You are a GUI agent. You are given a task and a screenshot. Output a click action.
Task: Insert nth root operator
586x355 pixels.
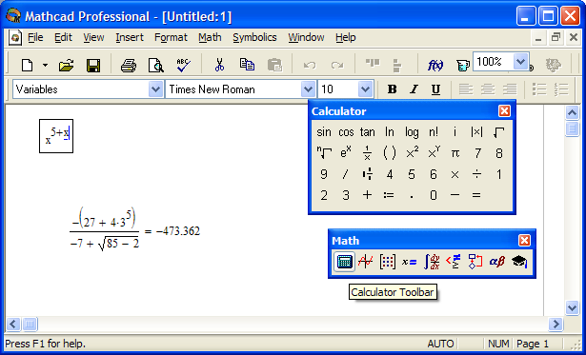(x=324, y=153)
